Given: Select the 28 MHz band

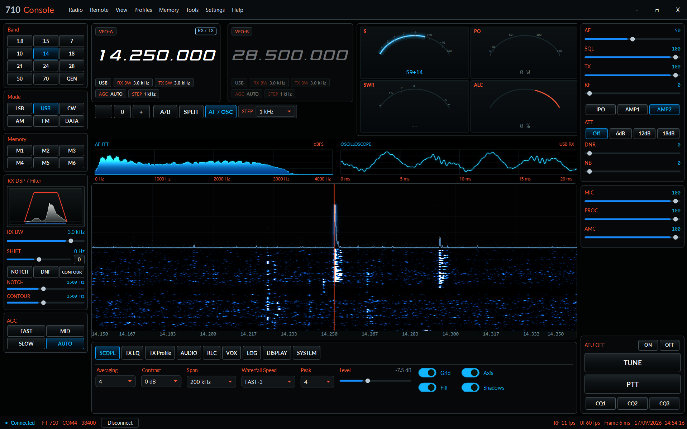Looking at the screenshot, I should [72, 66].
